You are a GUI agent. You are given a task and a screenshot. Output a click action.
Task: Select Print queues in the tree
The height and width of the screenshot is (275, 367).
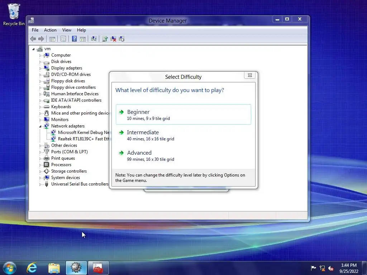pos(63,158)
